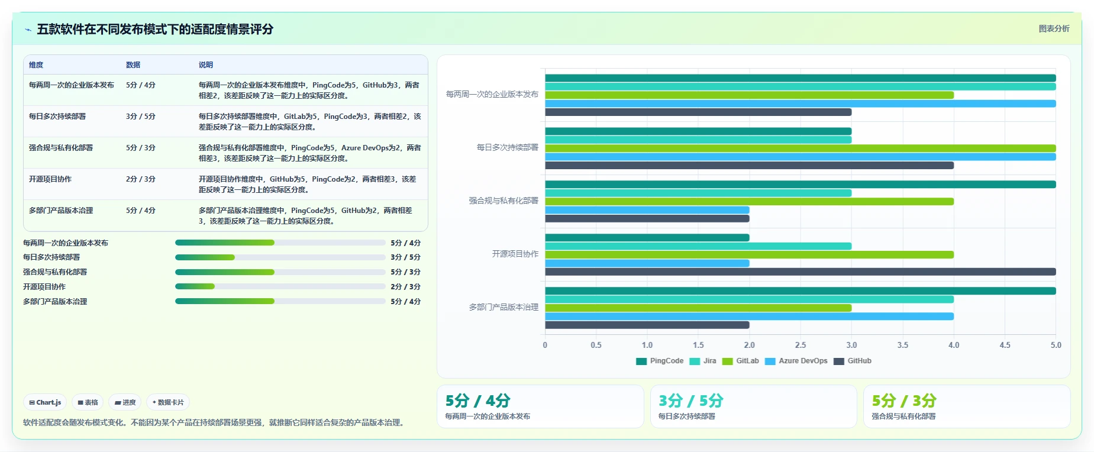The height and width of the screenshot is (452, 1094).
Task: Select table row 开源项目协作
Action: 225,184
